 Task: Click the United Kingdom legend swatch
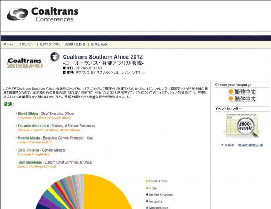(x=147, y=195)
